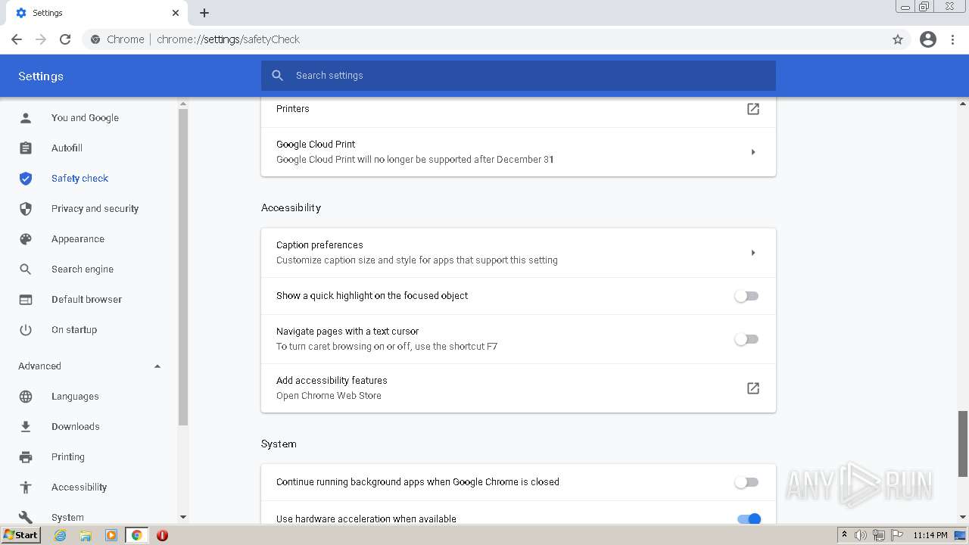
Task: Open the Chrome profile avatar menu
Action: [x=928, y=39]
